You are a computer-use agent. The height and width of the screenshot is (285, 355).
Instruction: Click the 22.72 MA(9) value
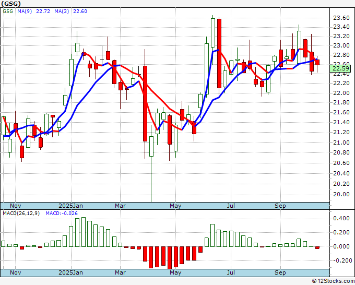(x=43, y=11)
